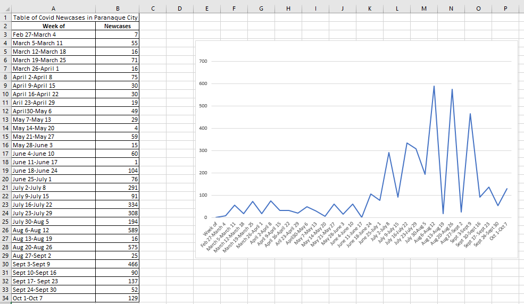Select cell 'Aug 20-Aug 26'
The height and width of the screenshot is (304, 524).
pyautogui.click(x=54, y=247)
